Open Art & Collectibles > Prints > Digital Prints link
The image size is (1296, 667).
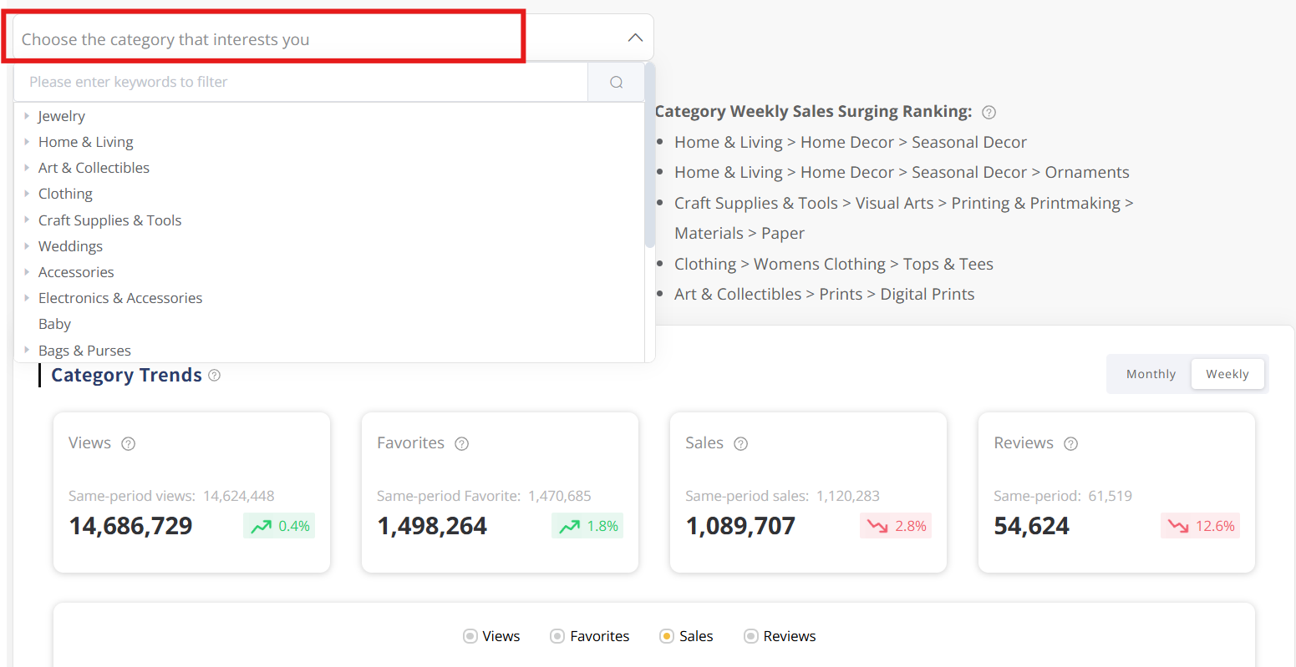click(x=824, y=294)
